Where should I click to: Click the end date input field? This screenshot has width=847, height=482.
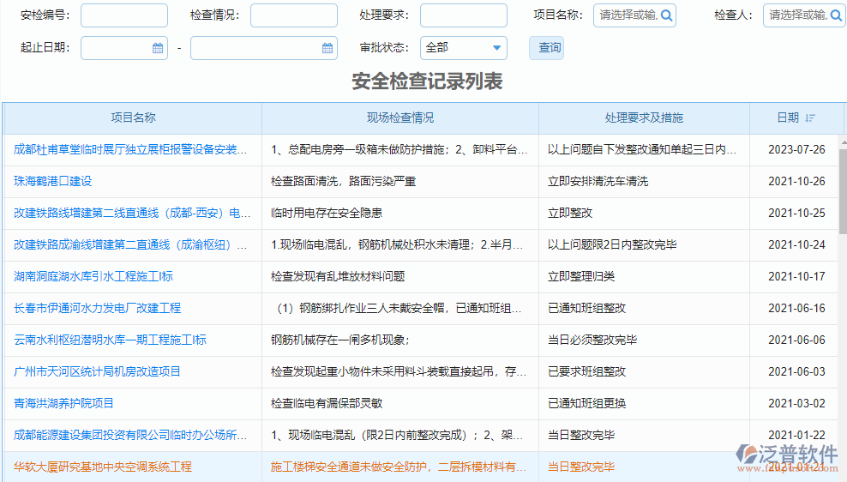pos(264,48)
